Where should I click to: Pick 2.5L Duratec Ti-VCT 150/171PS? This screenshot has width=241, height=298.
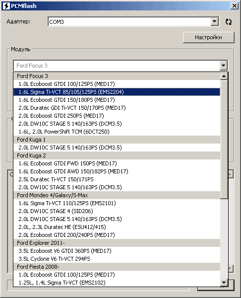coord(117,179)
